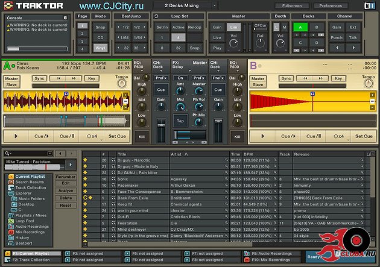Open Beatport in browser tree
The width and height of the screenshot is (380, 267).
click(x=24, y=243)
